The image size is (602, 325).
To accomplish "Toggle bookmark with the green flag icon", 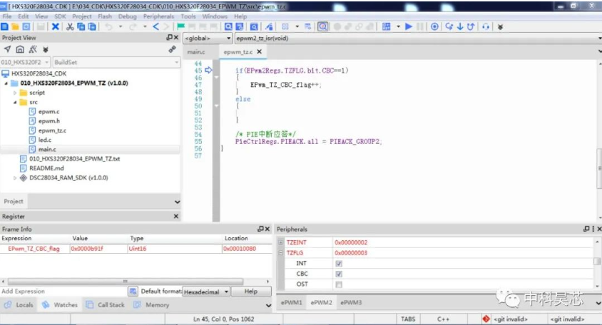I will [181, 26].
